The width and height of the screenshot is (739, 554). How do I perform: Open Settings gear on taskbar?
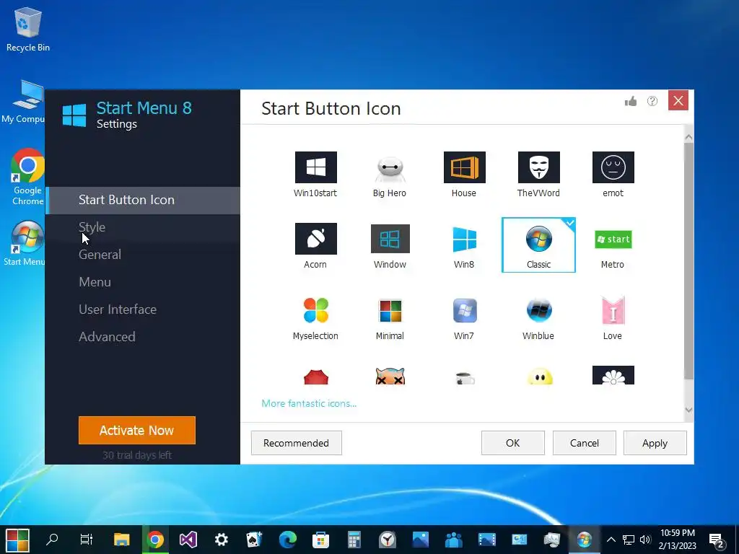(221, 540)
